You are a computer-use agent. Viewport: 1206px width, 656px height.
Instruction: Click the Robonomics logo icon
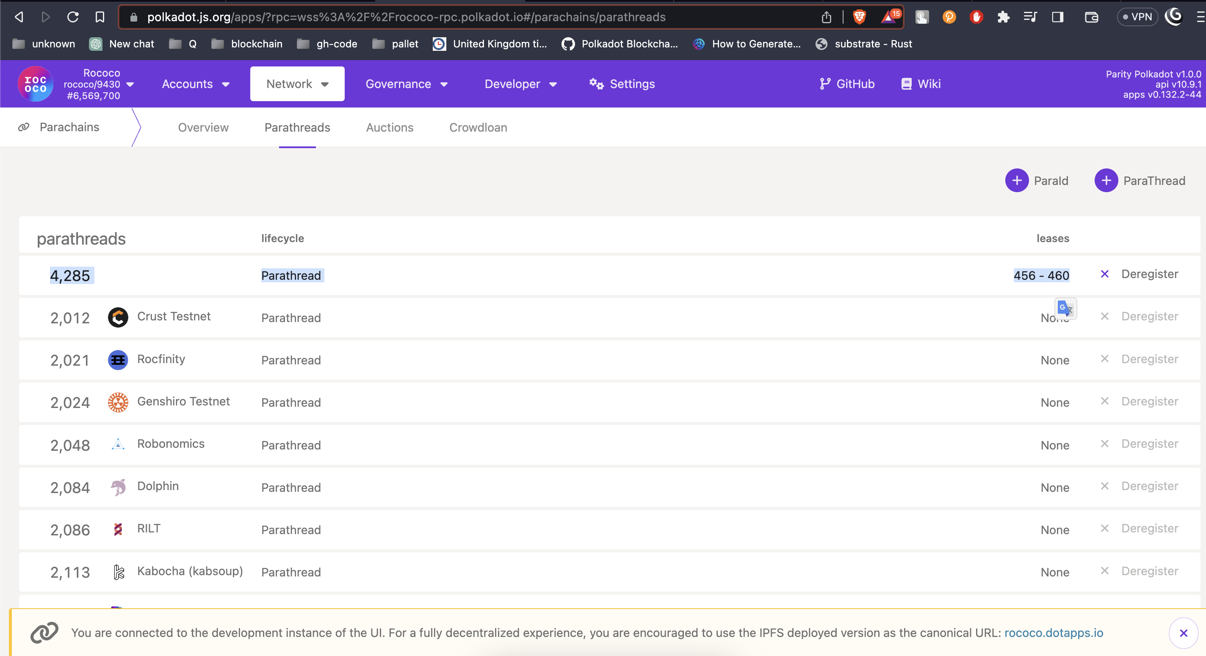(118, 444)
